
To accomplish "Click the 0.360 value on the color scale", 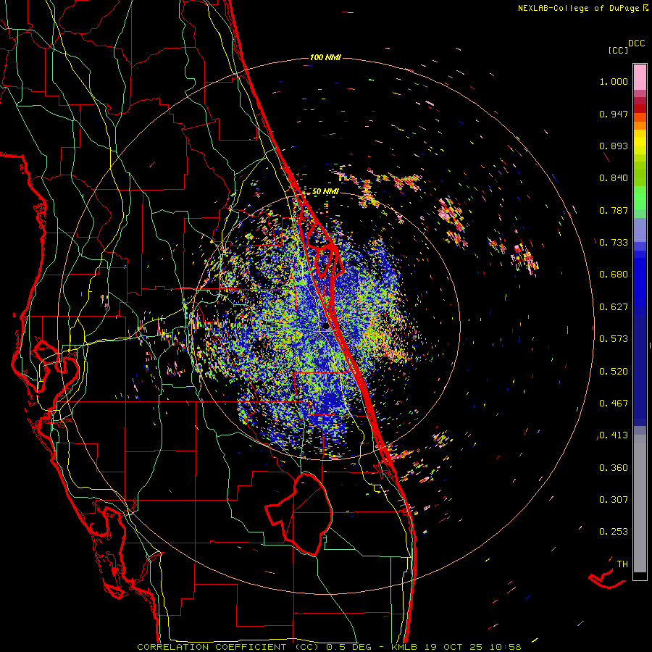I will coord(614,468).
